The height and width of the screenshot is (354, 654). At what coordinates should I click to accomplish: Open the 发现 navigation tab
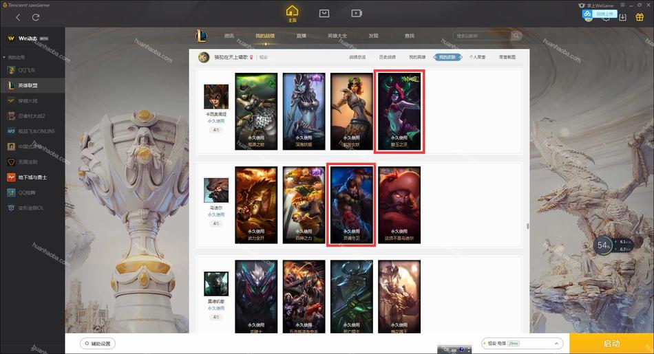pyautogui.click(x=373, y=36)
